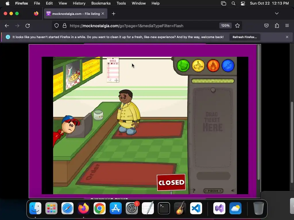This screenshot has height=220, width=294.
Task: Open the question mark help icon
Action: tap(194, 190)
